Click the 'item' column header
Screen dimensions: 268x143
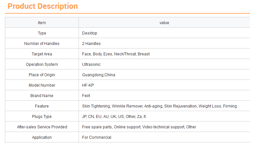tap(42, 23)
